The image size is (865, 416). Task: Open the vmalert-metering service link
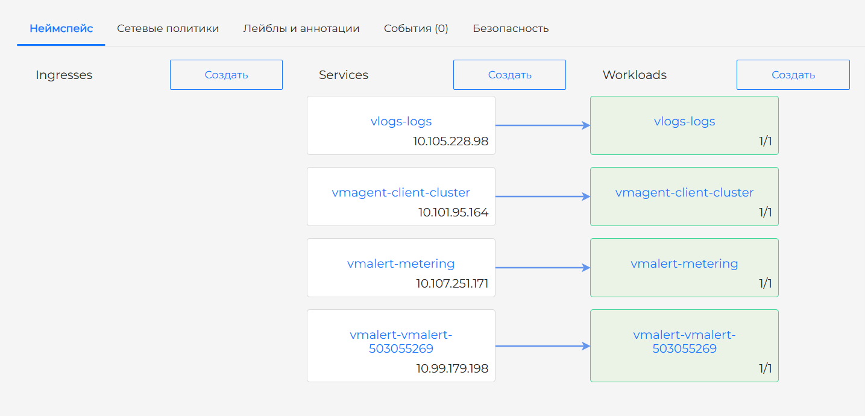tap(401, 263)
